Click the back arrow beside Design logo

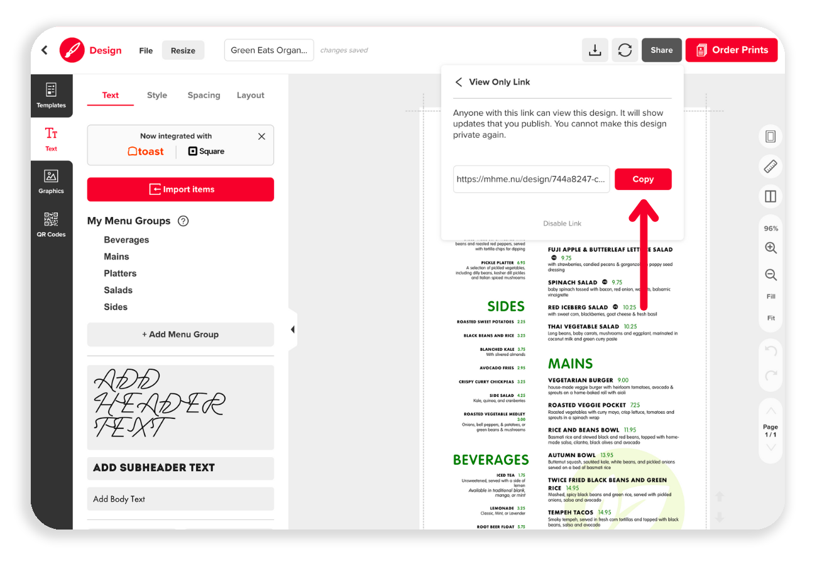coord(44,50)
